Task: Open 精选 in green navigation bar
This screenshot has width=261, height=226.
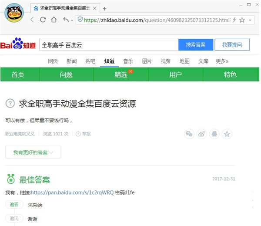Action: point(121,74)
